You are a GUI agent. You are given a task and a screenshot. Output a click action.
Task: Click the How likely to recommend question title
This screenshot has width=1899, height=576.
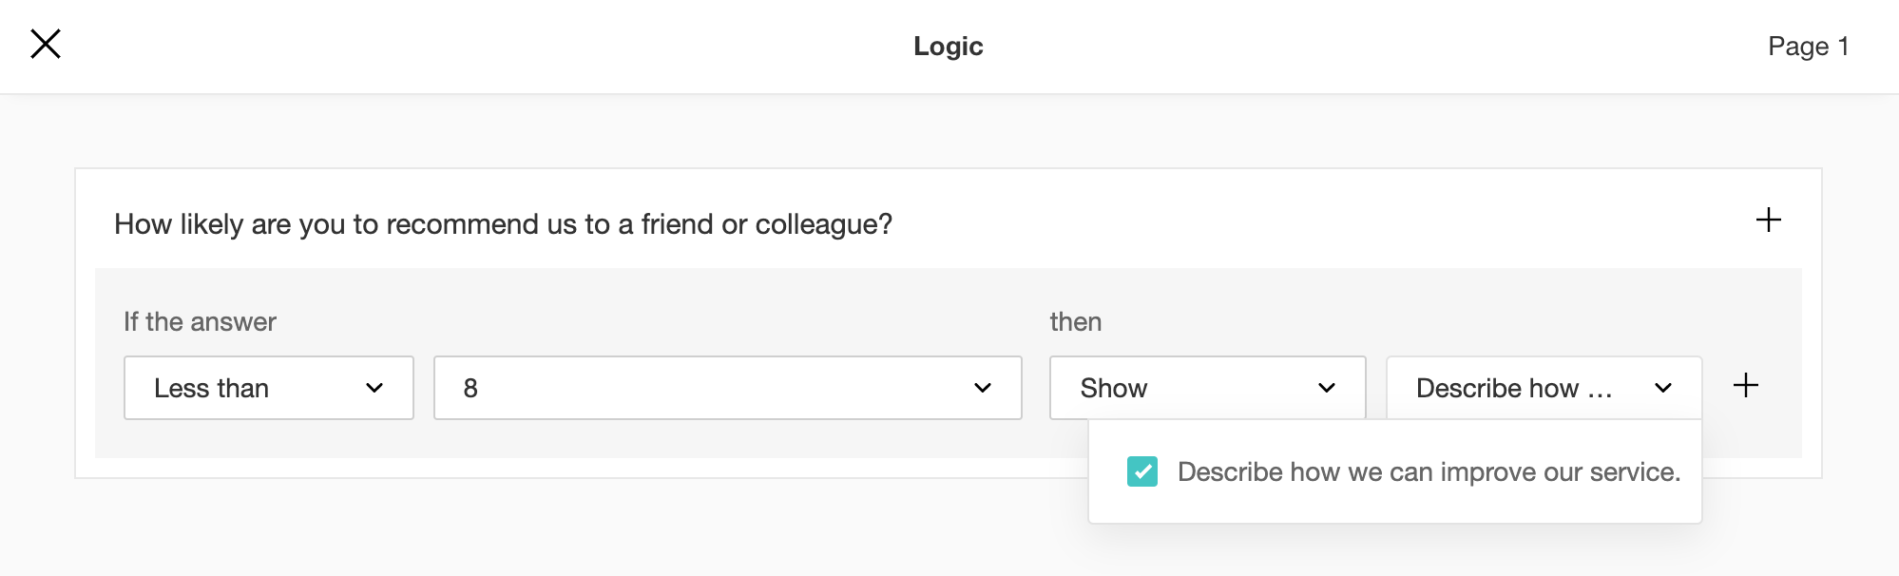(x=503, y=224)
